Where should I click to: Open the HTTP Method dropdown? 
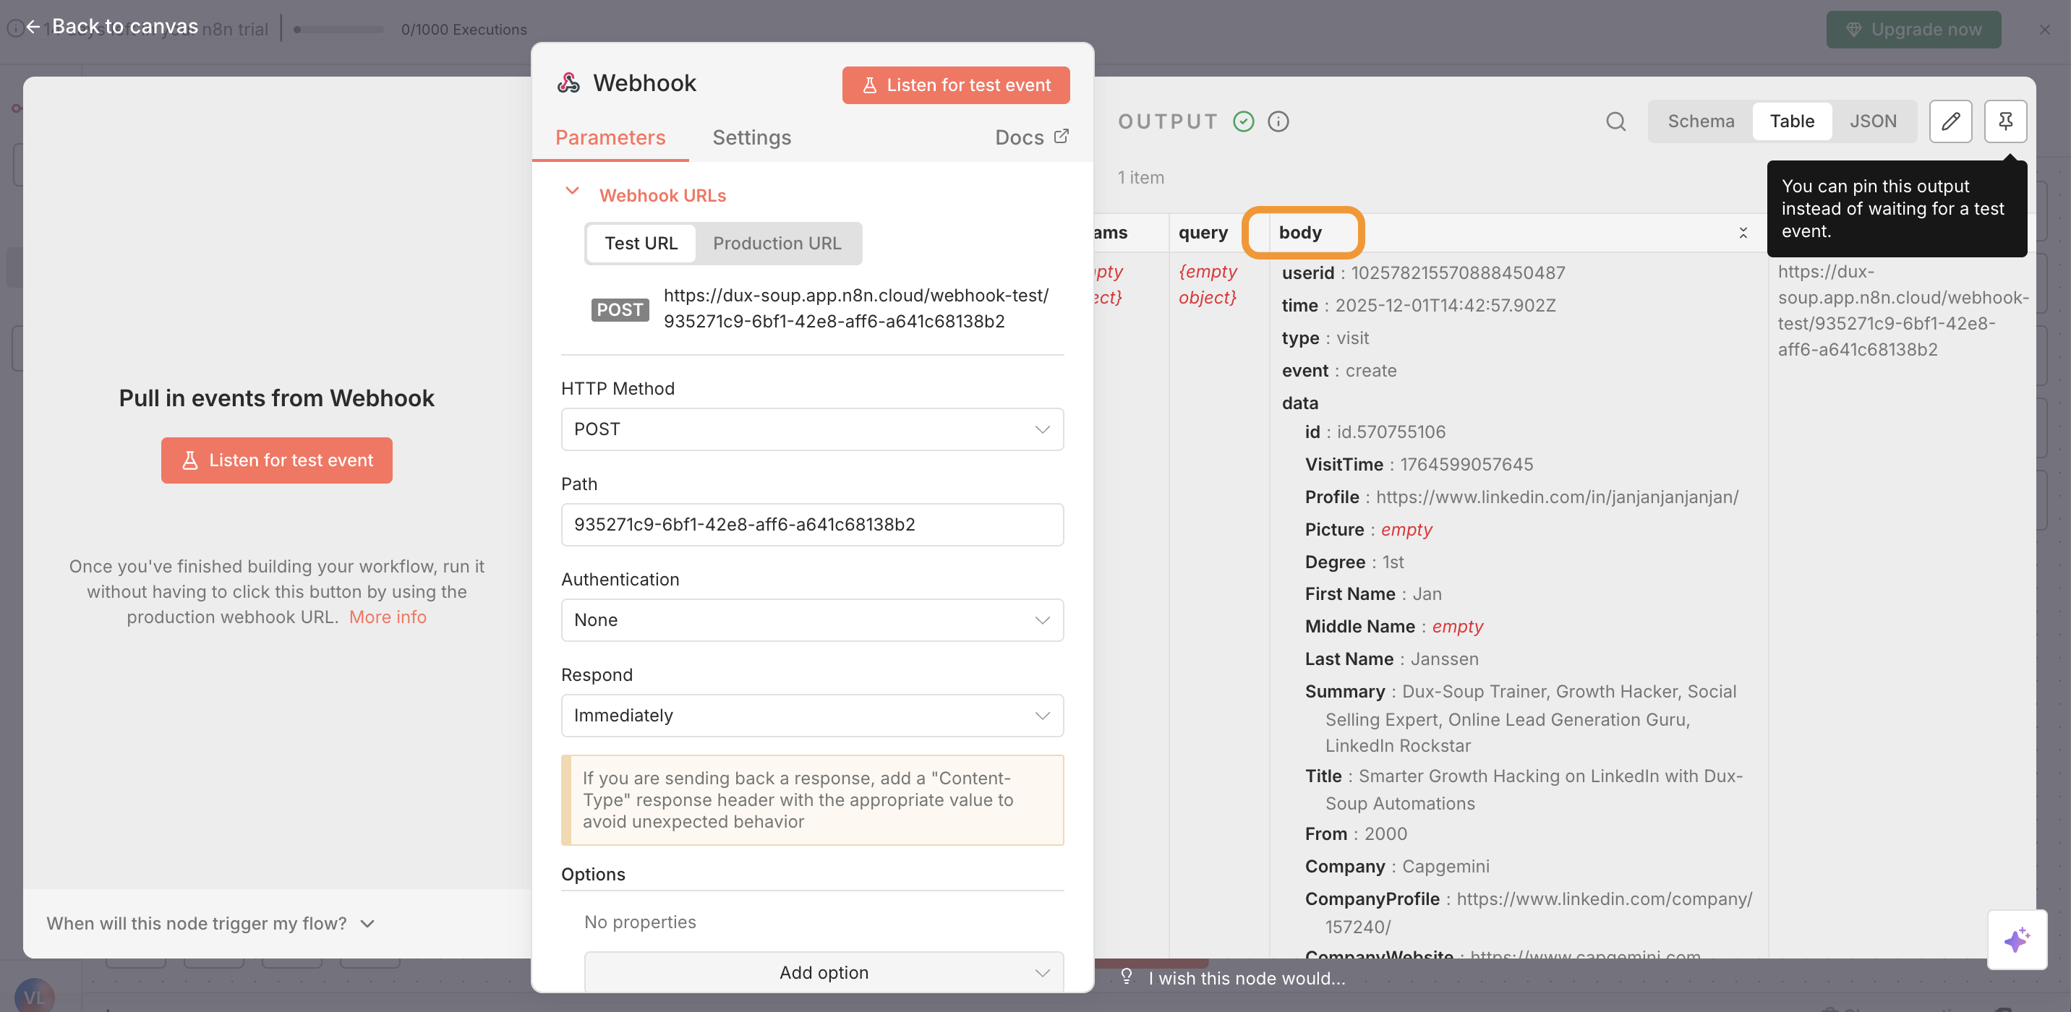tap(811, 429)
